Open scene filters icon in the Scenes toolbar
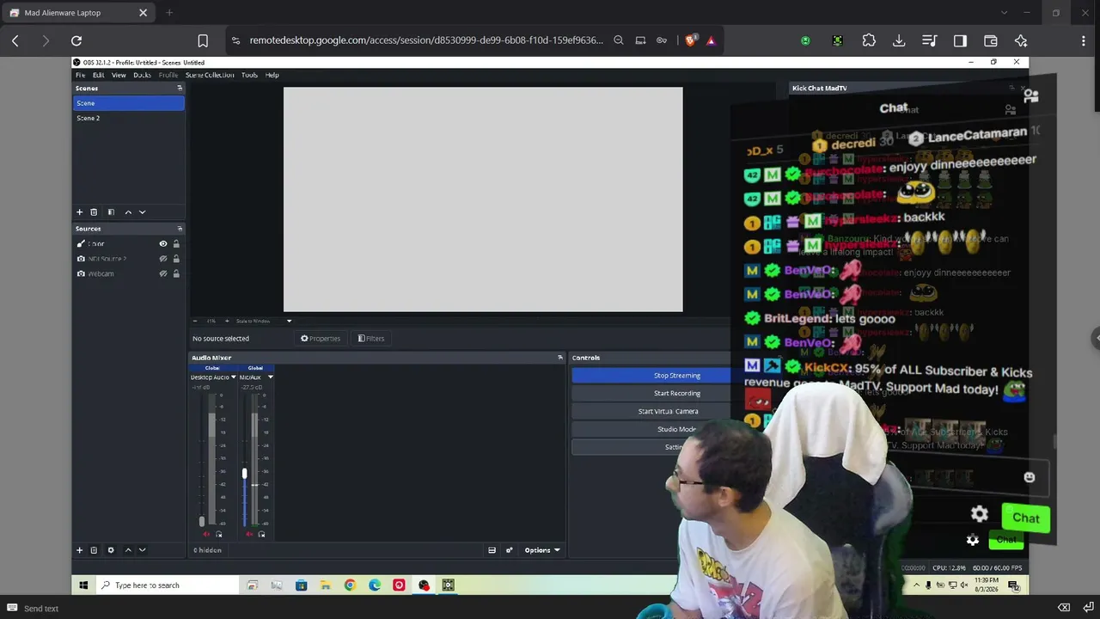This screenshot has width=1100, height=619. click(x=110, y=212)
